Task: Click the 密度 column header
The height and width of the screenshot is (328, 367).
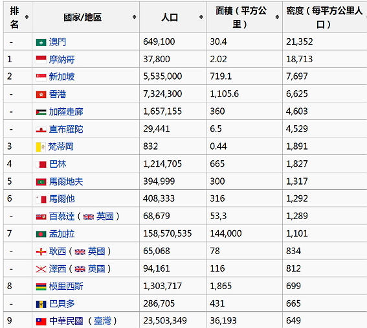Action: 325,17
